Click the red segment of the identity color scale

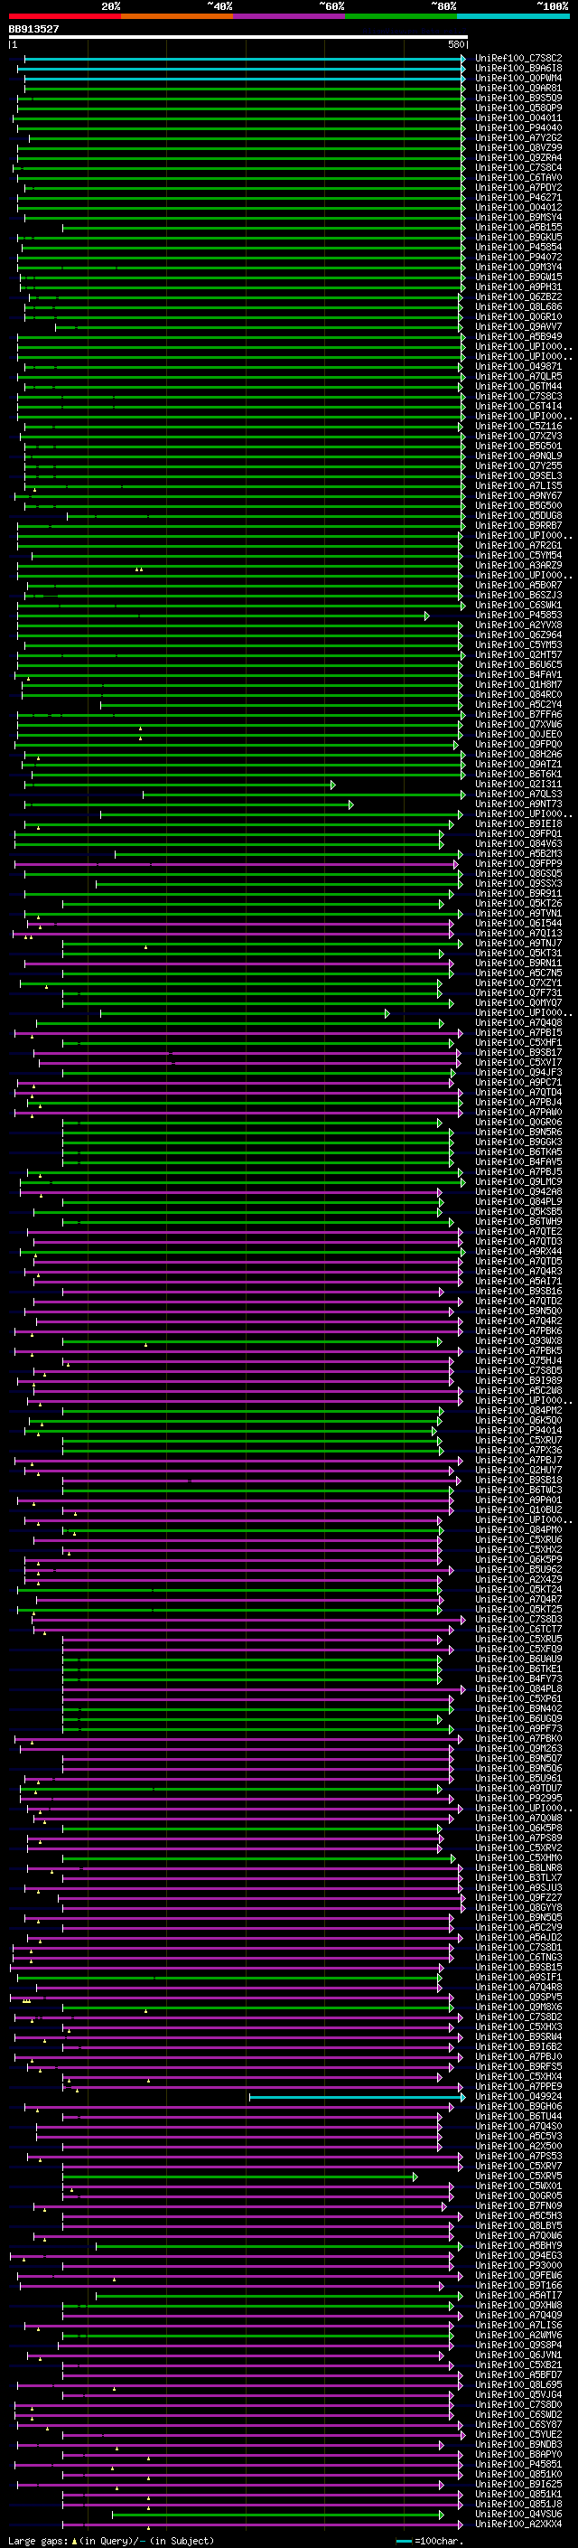point(64,16)
